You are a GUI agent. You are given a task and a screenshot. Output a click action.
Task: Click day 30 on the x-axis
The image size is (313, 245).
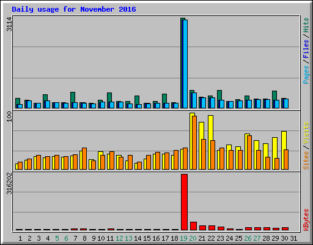click(x=284, y=238)
